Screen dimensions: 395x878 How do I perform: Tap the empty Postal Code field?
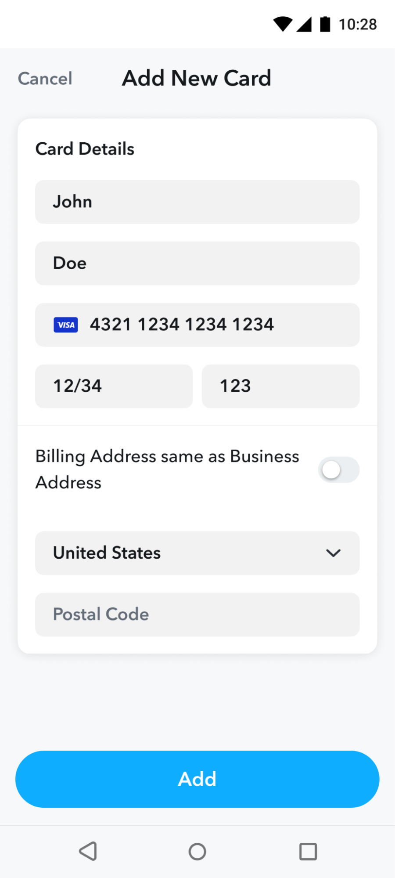pos(197,614)
